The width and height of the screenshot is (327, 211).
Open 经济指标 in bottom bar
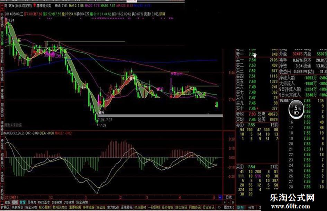(x=167, y=208)
